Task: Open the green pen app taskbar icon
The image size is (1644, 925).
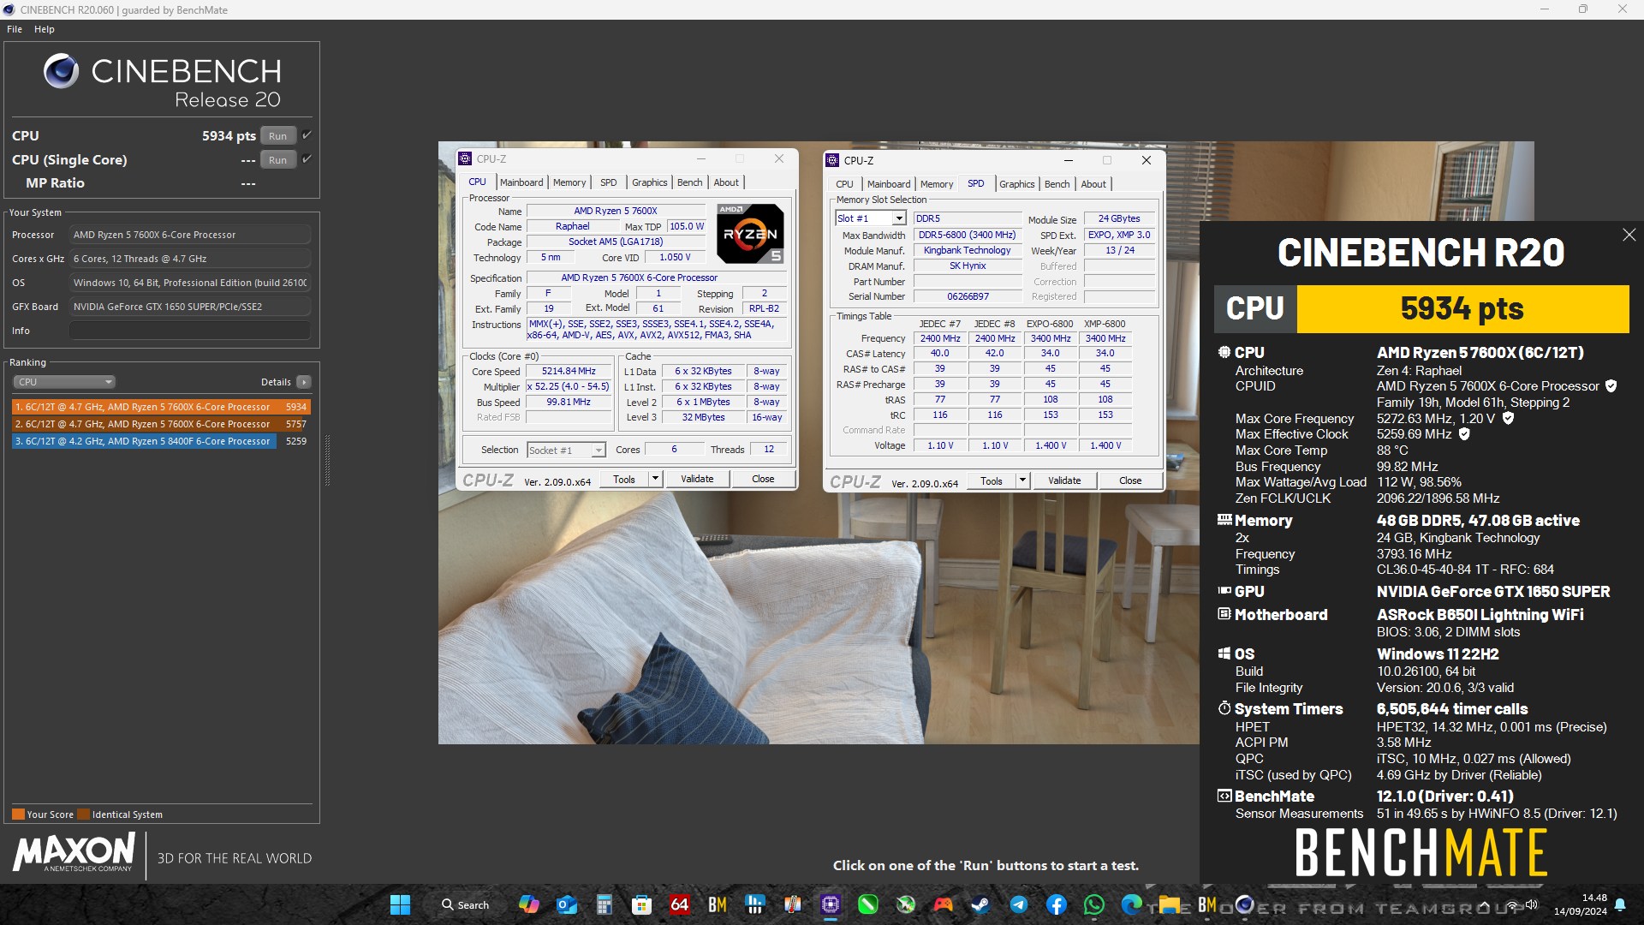Action: tap(867, 904)
